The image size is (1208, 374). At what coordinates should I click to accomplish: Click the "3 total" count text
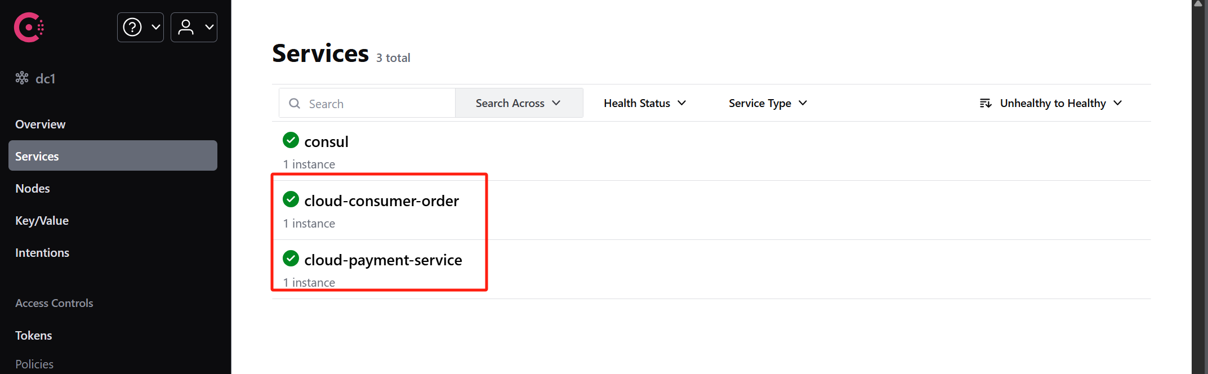click(x=393, y=57)
